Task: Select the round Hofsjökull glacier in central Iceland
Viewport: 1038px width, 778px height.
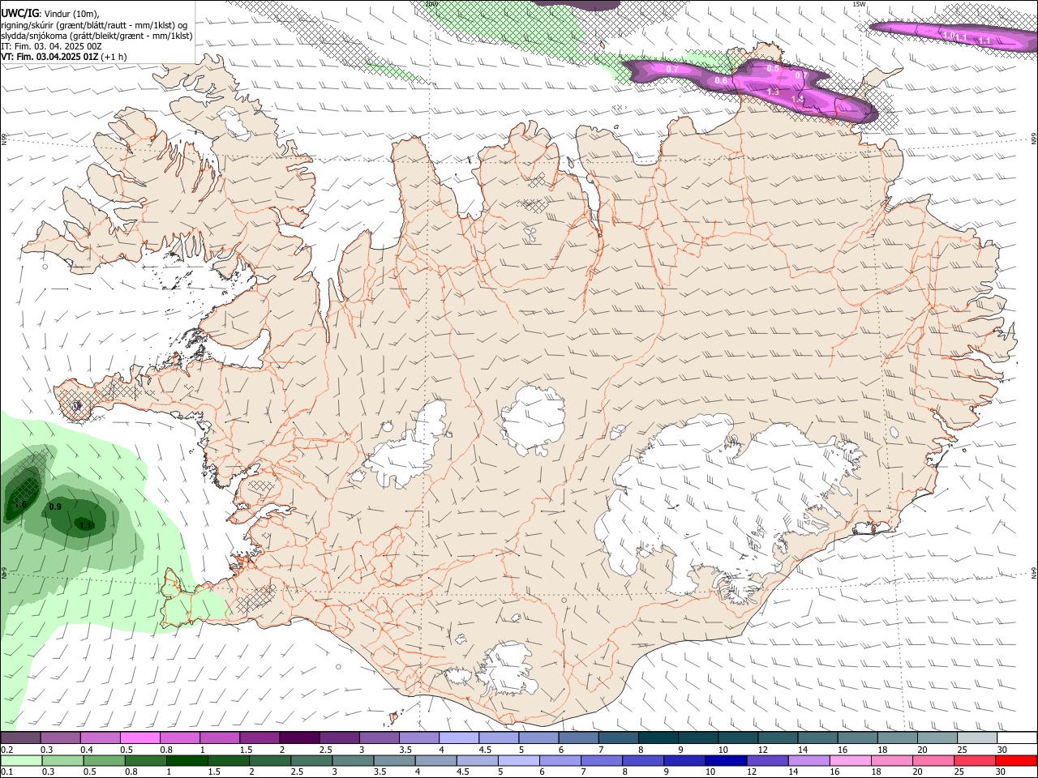Action: pos(534,421)
